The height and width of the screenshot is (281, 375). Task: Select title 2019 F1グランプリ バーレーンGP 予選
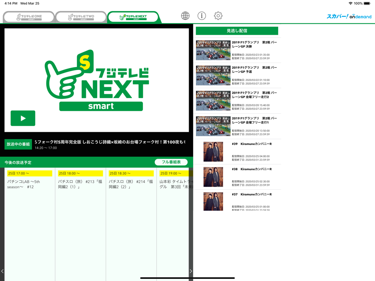[x=255, y=70]
